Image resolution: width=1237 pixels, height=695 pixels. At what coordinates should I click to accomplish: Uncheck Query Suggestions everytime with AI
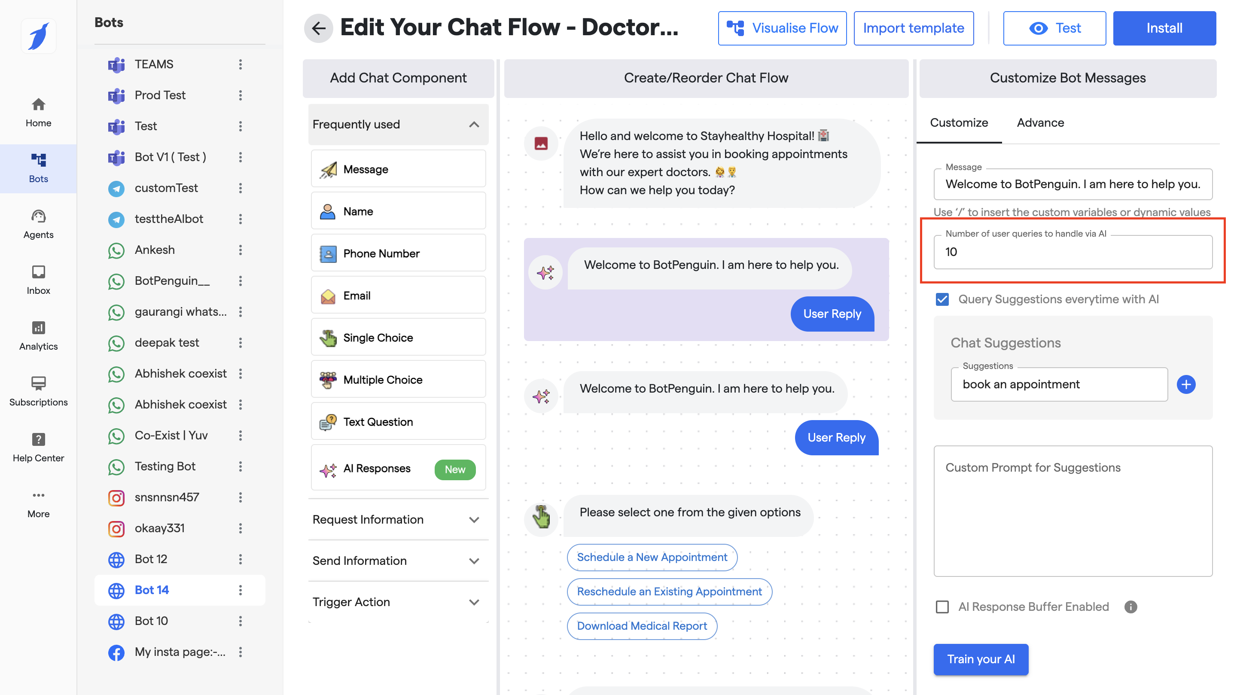pyautogui.click(x=941, y=299)
